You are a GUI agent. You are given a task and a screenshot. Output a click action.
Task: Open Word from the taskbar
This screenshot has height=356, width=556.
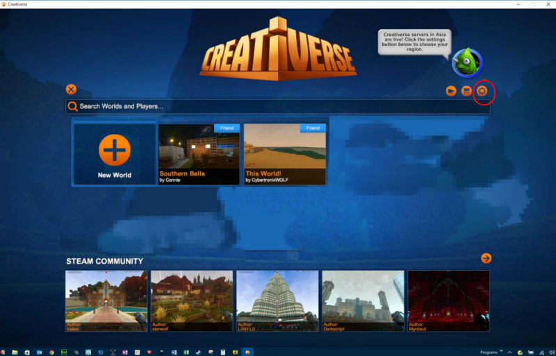[x=174, y=353]
